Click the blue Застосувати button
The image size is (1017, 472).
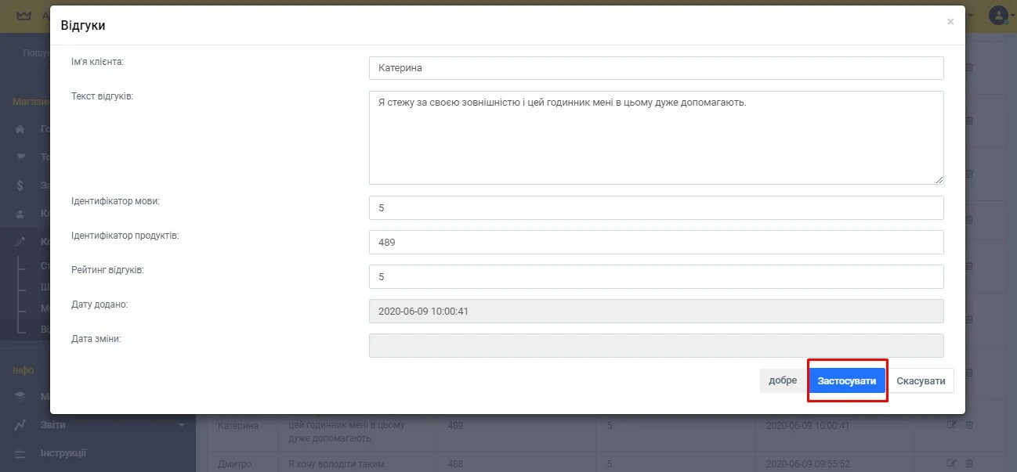847,380
